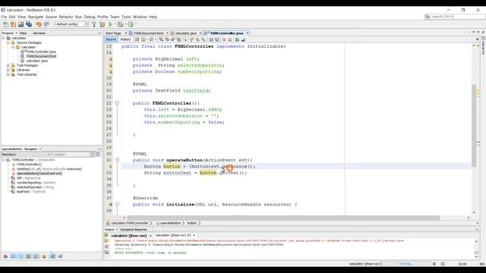Toggle Show Inherited Members in Navigator
Image resolution: width=486 pixels, height=273 pixels.
[5, 256]
